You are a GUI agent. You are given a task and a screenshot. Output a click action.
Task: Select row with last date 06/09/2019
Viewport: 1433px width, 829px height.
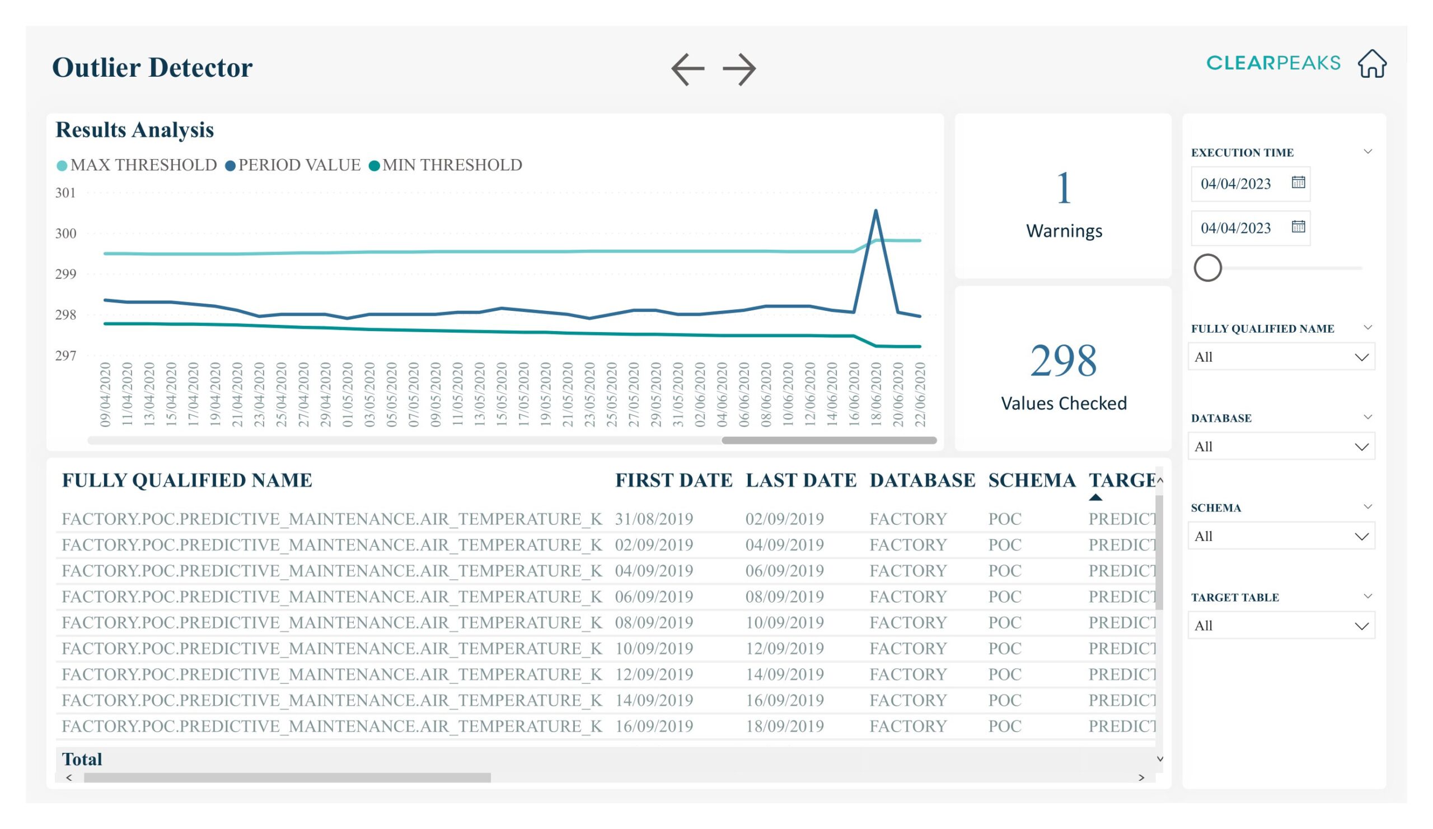tap(606, 571)
